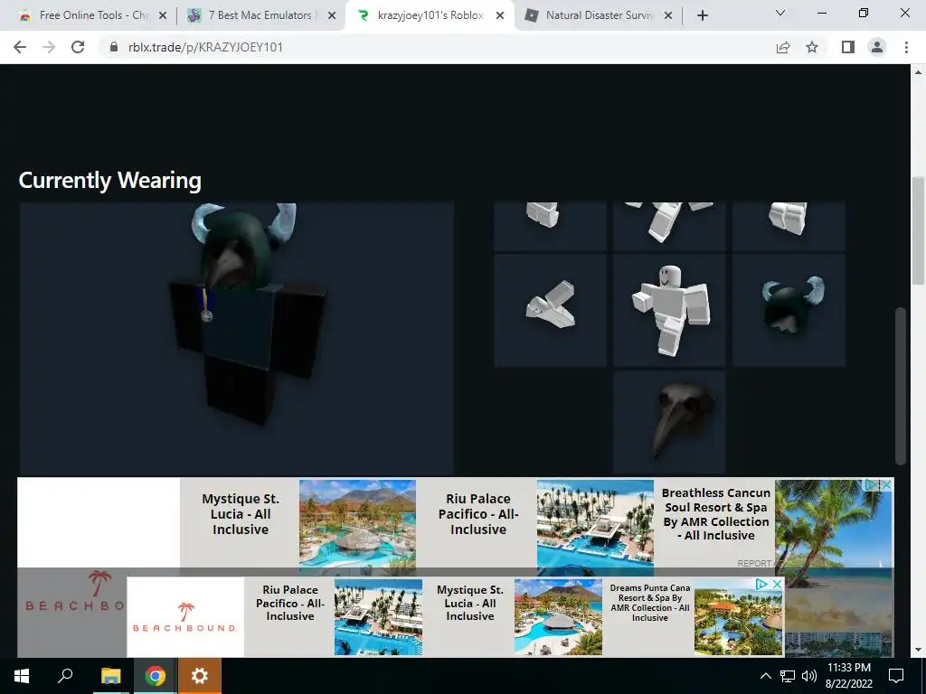Open the browser side panel
This screenshot has height=694, width=926.
tap(848, 47)
